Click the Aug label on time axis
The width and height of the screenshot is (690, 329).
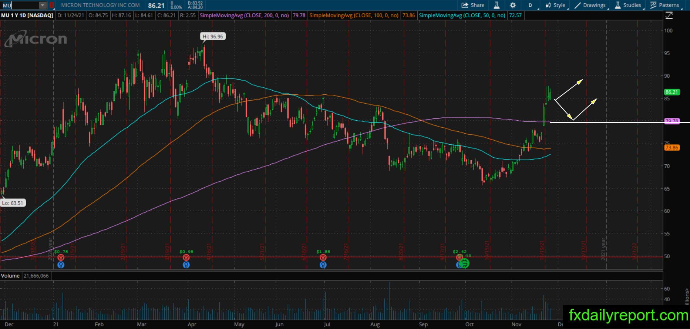(375, 325)
